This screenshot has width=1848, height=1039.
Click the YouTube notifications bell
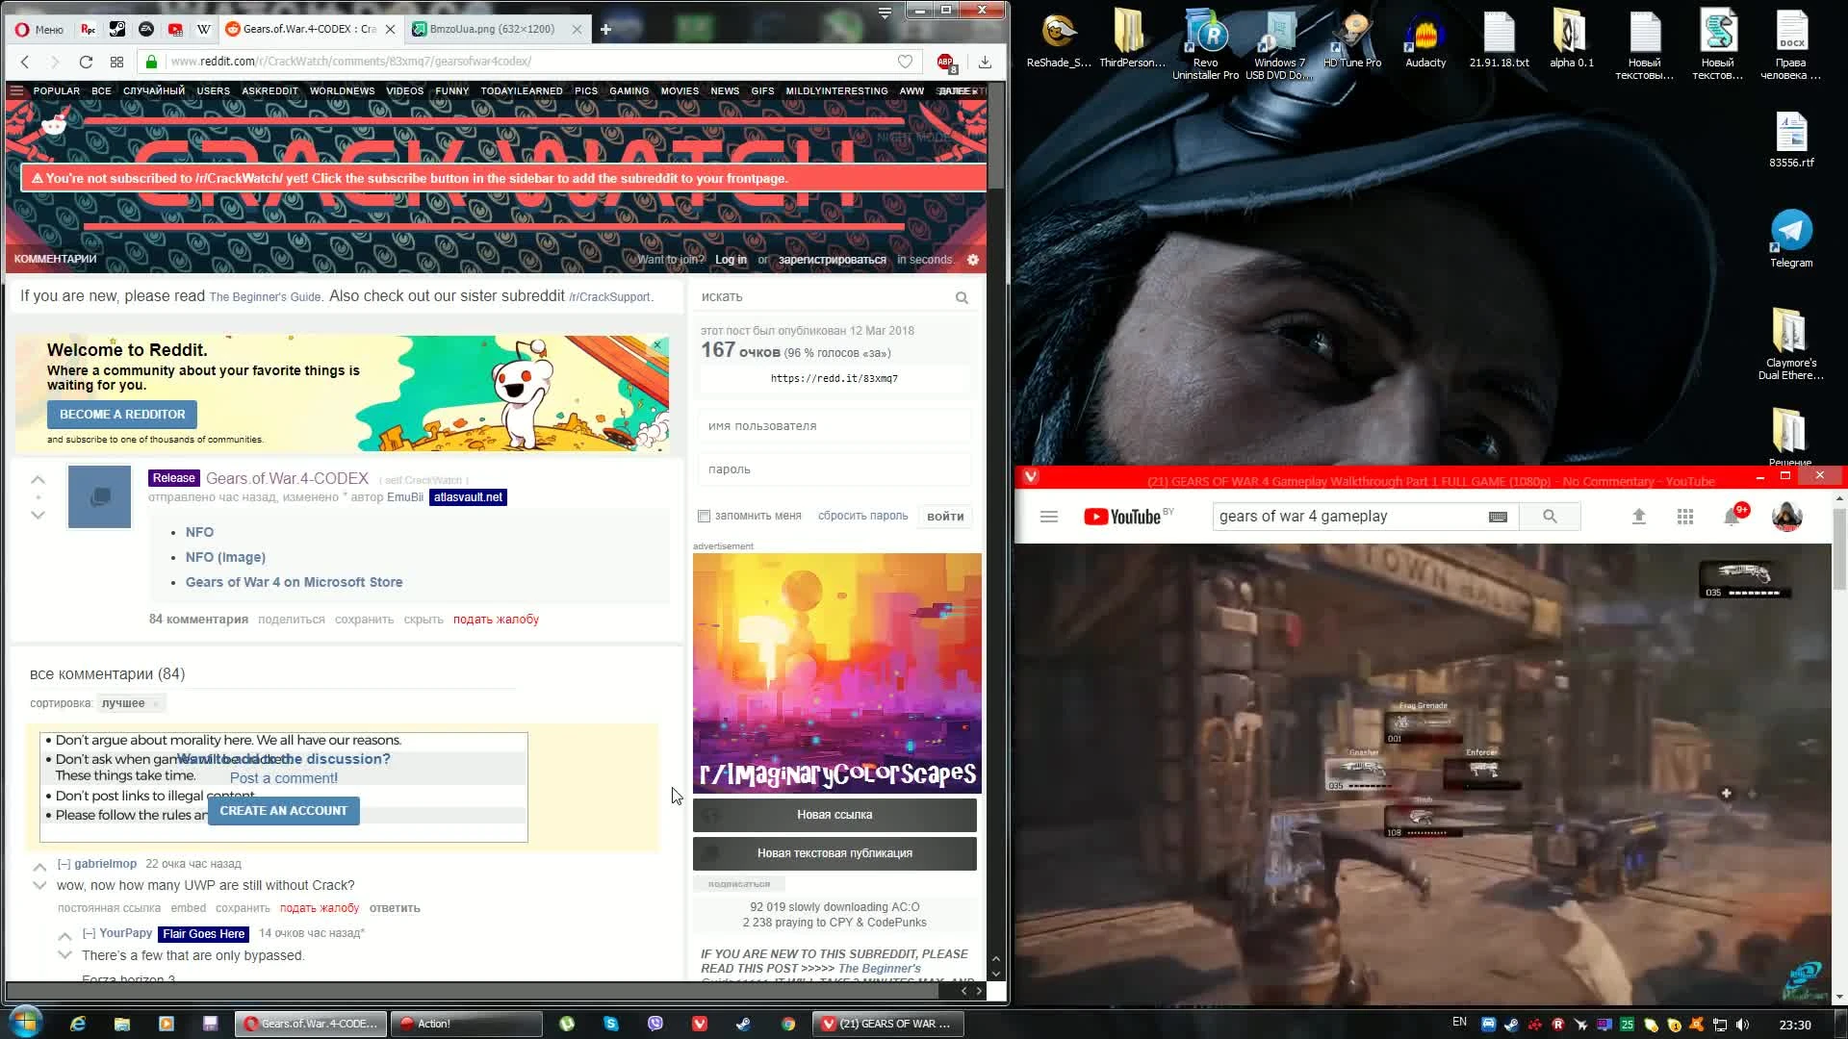pyautogui.click(x=1732, y=517)
